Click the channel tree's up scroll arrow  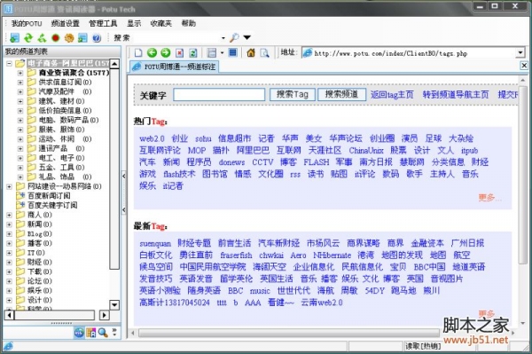tap(114, 64)
